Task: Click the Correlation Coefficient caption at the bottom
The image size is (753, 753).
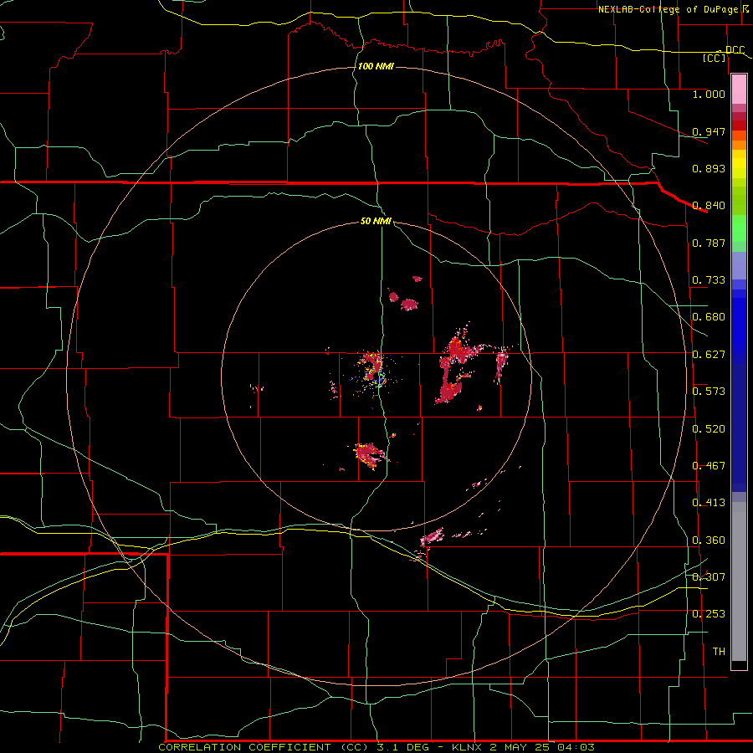Action: 376,747
